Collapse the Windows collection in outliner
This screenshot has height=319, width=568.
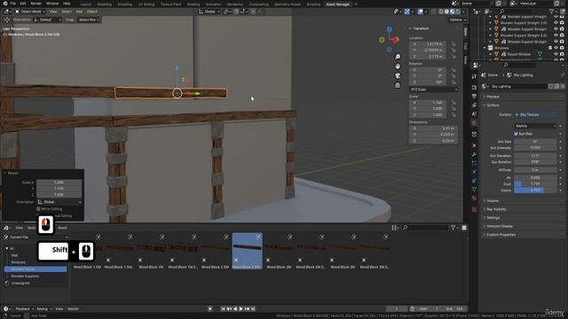(x=485, y=48)
